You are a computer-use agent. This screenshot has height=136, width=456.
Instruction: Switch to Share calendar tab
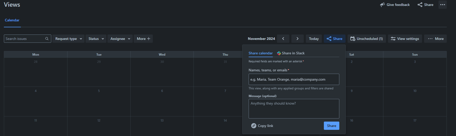[260, 53]
